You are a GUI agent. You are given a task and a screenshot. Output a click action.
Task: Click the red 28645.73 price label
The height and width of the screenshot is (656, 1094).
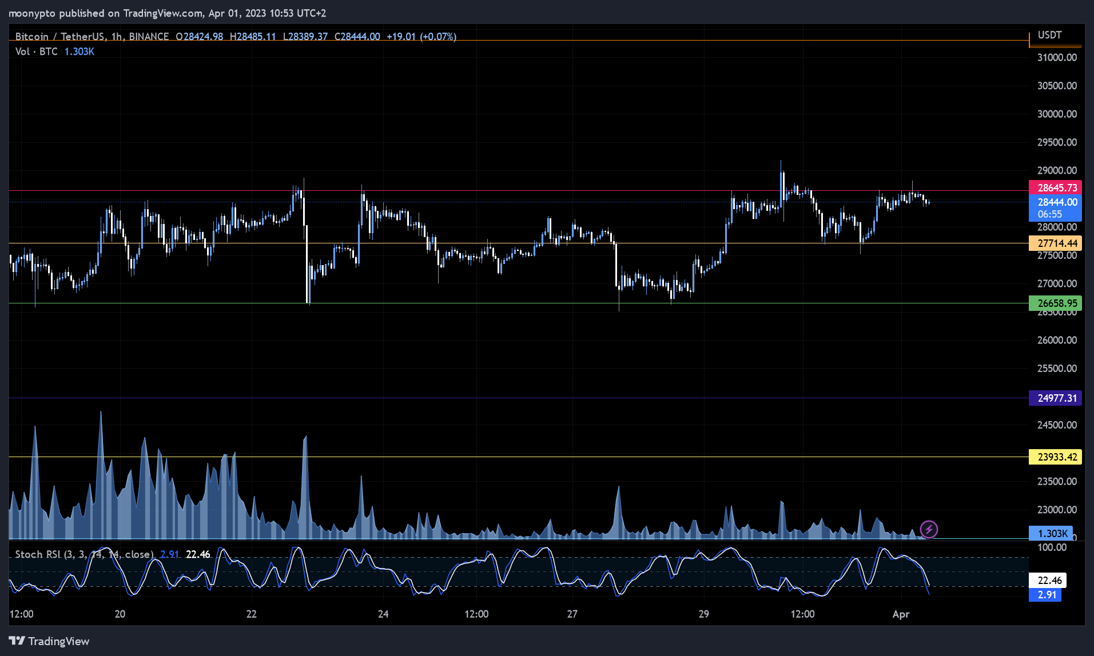point(1055,187)
